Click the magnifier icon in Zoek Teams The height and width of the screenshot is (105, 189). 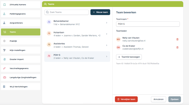47,12
